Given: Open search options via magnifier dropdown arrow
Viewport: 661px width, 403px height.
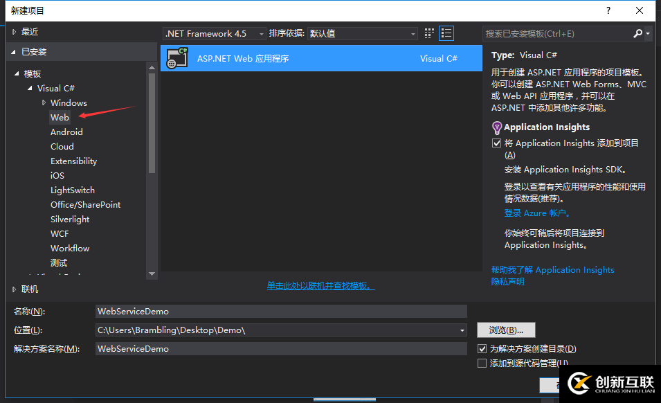Looking at the screenshot, I should (x=647, y=33).
